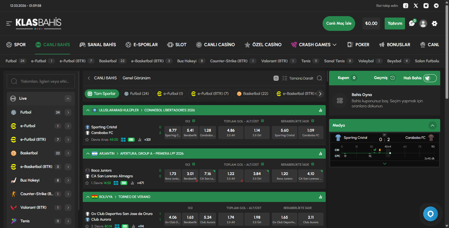Open the Facebook social link
The height and width of the screenshot is (228, 449).
click(x=406, y=6)
